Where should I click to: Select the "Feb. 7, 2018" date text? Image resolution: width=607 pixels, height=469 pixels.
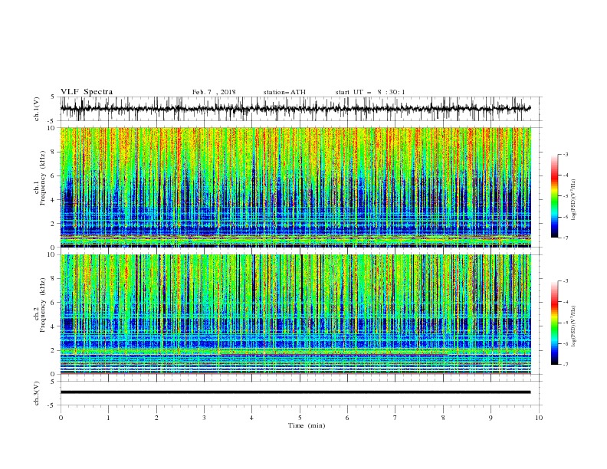(x=214, y=92)
